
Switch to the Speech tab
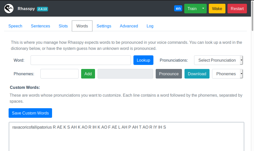(x=15, y=26)
